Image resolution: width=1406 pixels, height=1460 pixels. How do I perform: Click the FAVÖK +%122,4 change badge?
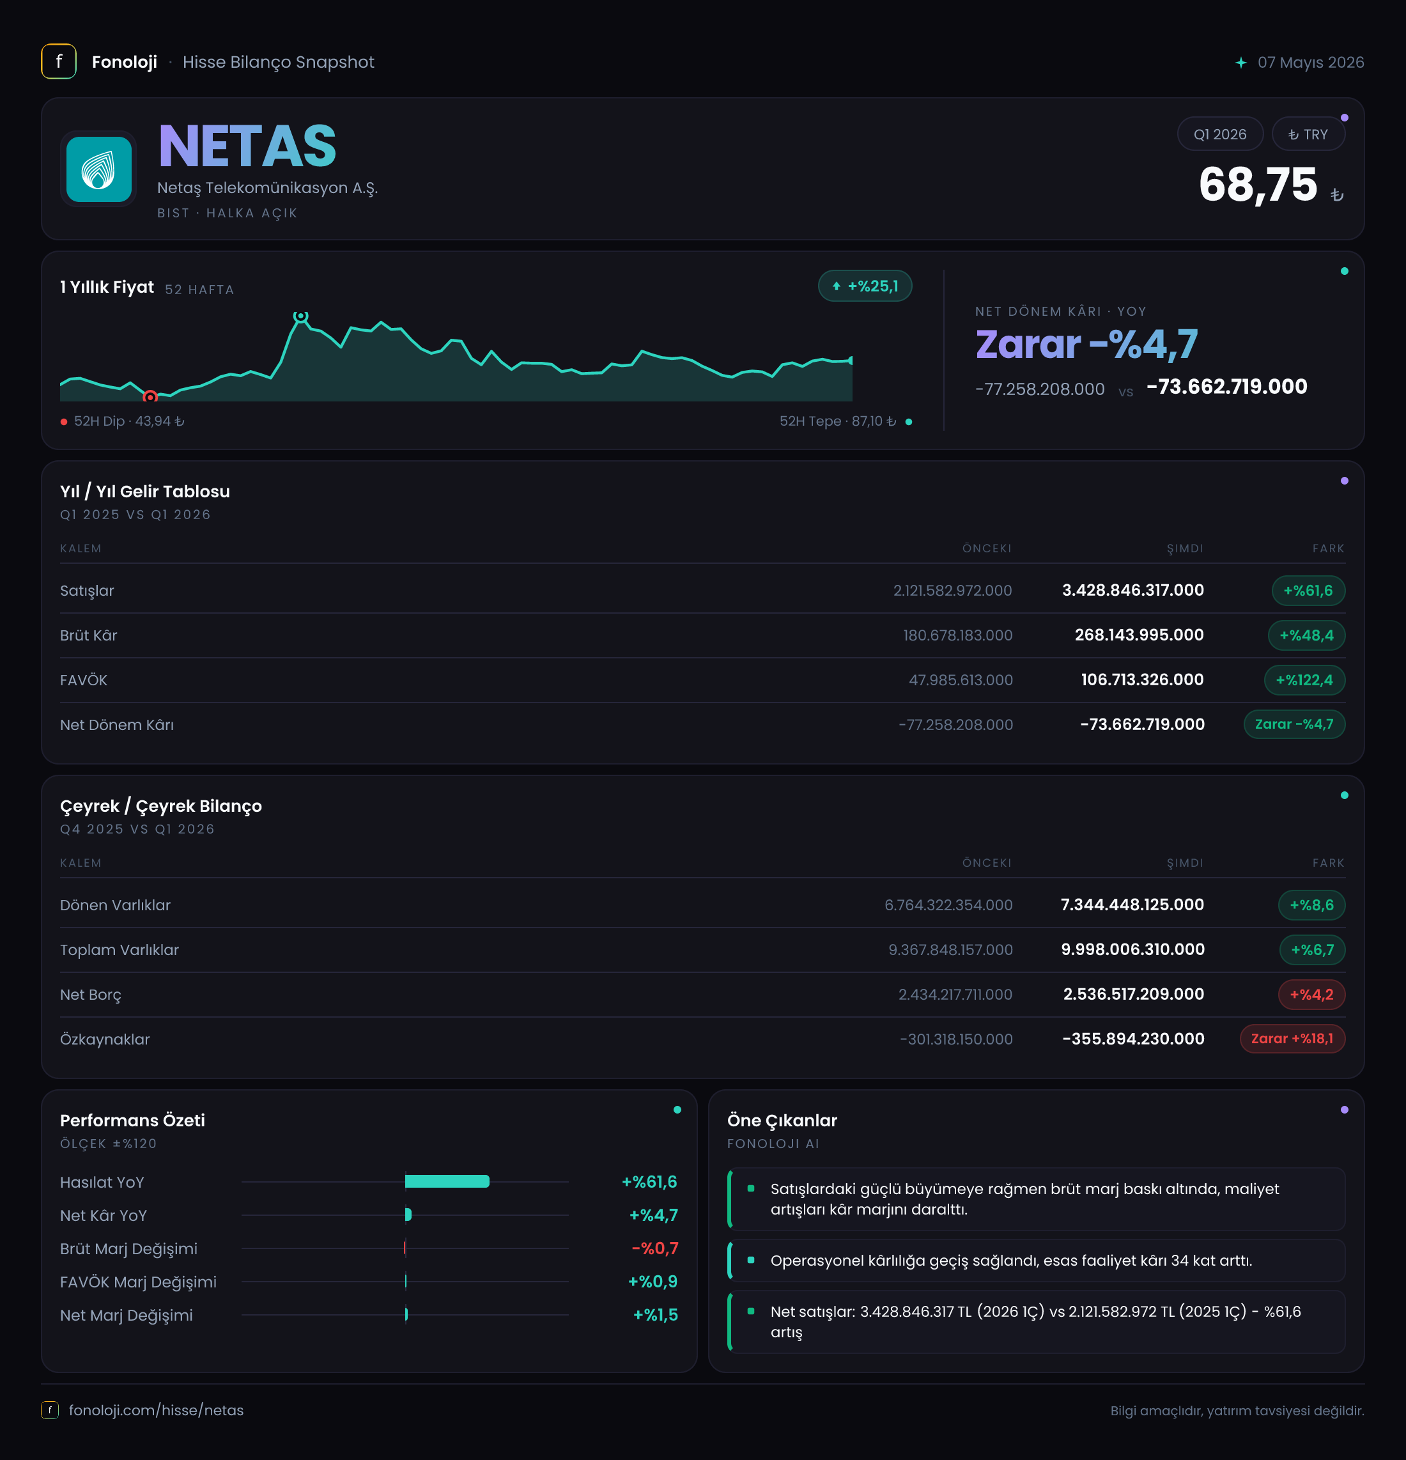(1304, 680)
